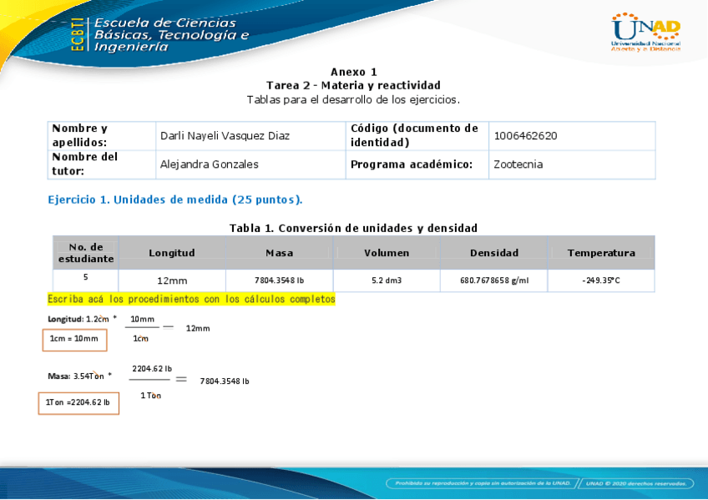
Task: Select the name field Darli Nayeli Vasquez Diaz
Action: [225, 136]
